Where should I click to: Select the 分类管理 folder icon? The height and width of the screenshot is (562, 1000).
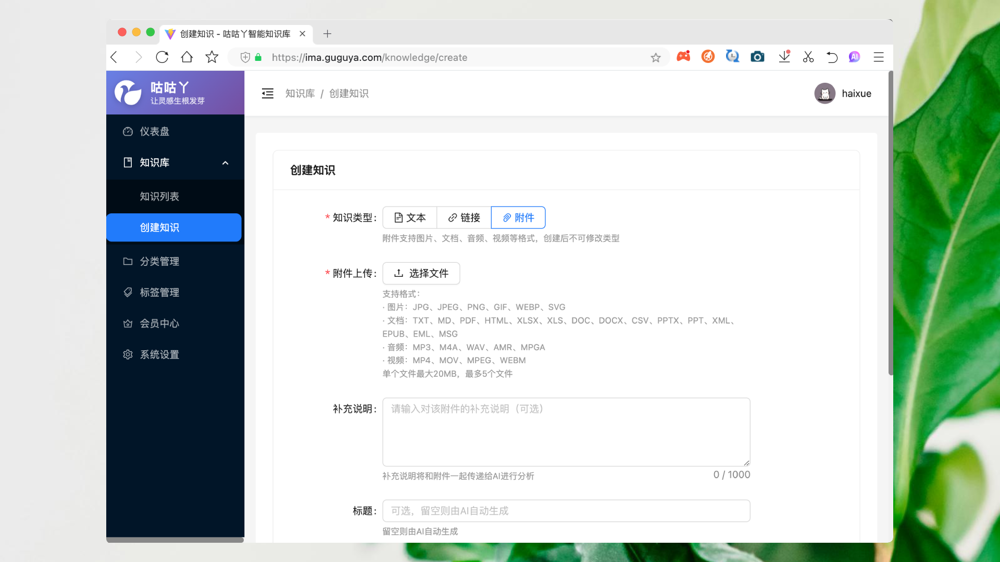[x=128, y=261]
